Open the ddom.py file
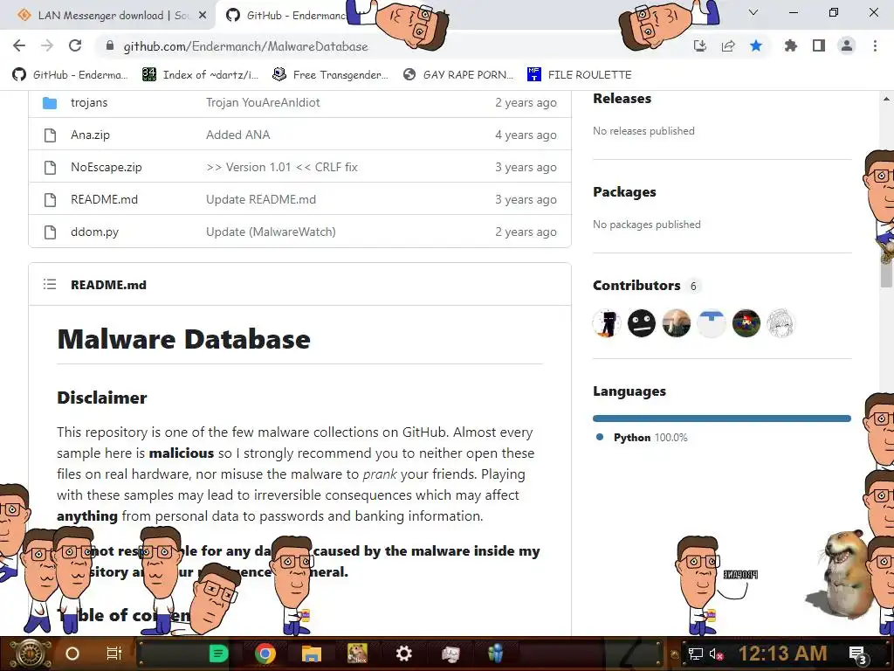The image size is (894, 671). click(94, 232)
